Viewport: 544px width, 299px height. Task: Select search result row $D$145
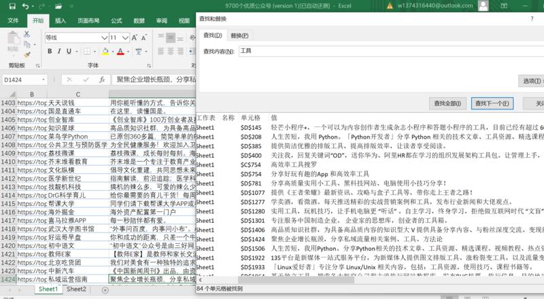pos(370,127)
